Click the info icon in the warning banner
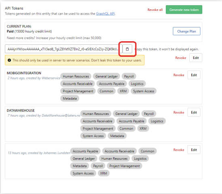This screenshot has width=222, height=194. (9, 60)
